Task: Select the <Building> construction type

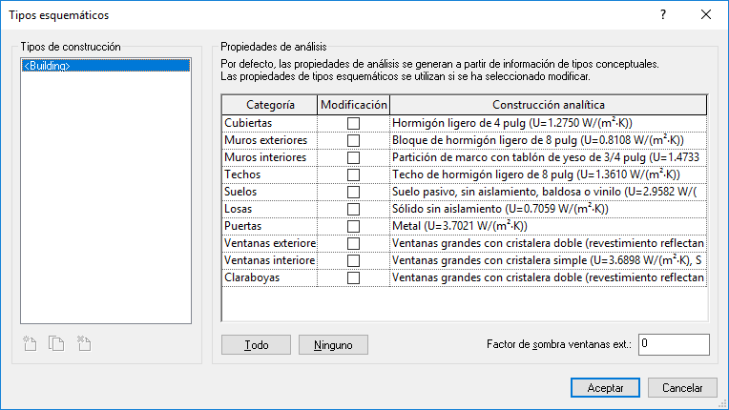Action: pyautogui.click(x=46, y=66)
